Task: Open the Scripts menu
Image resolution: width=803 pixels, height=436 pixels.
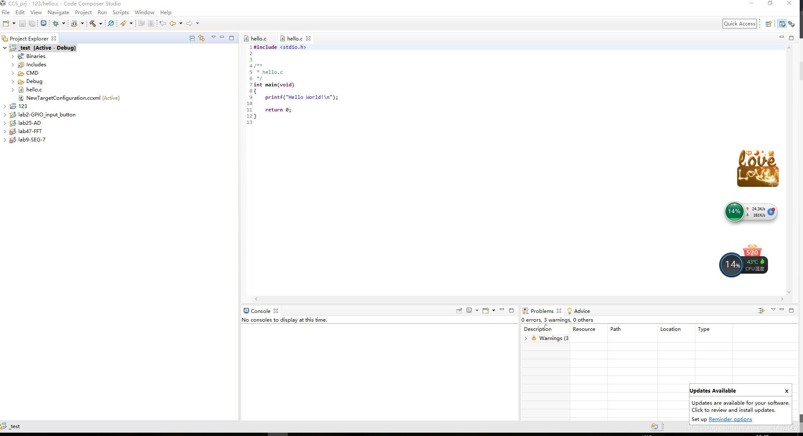Action: (121, 13)
